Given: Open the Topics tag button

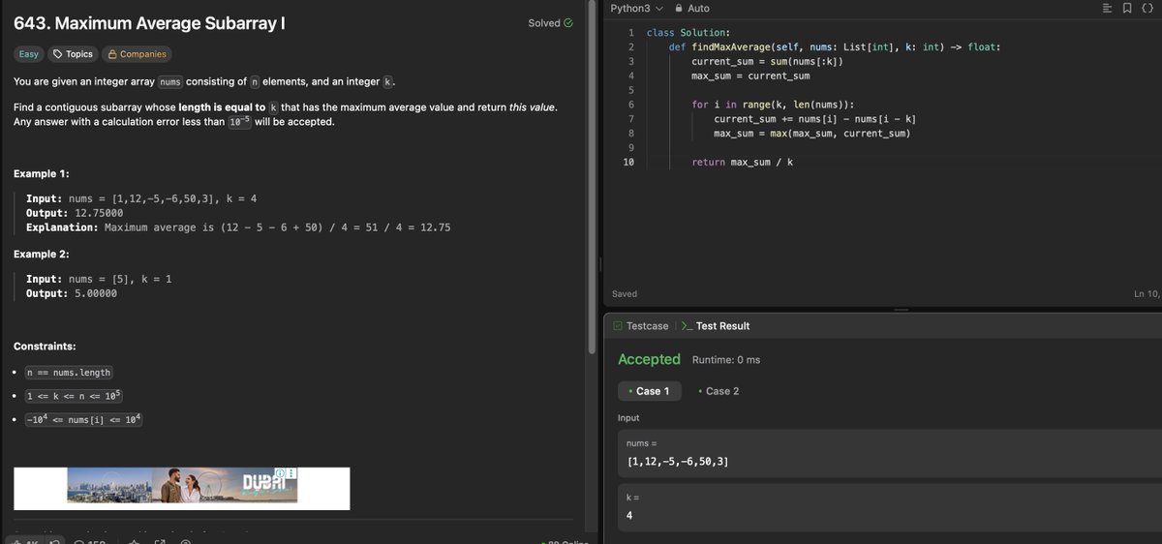Looking at the screenshot, I should pos(73,54).
